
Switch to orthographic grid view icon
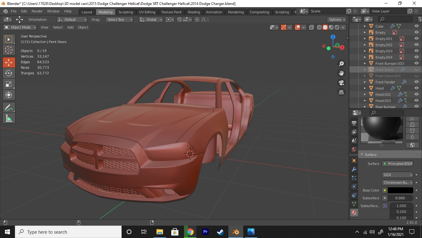pos(341,92)
